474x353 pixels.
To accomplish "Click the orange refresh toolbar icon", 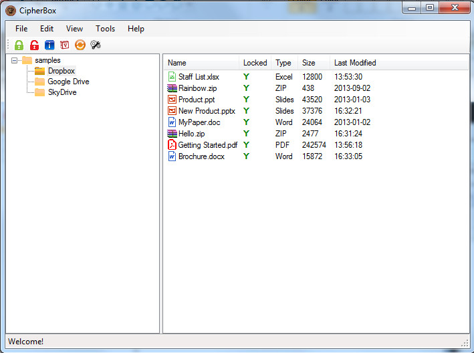I will tap(80, 45).
